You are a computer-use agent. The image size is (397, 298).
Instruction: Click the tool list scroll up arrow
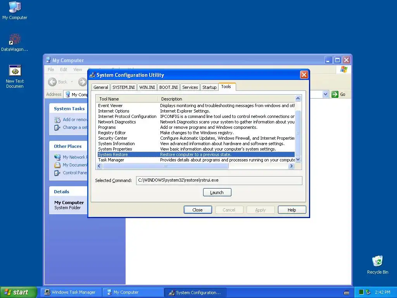[x=298, y=98]
